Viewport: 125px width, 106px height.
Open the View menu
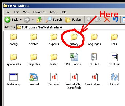(26, 12)
